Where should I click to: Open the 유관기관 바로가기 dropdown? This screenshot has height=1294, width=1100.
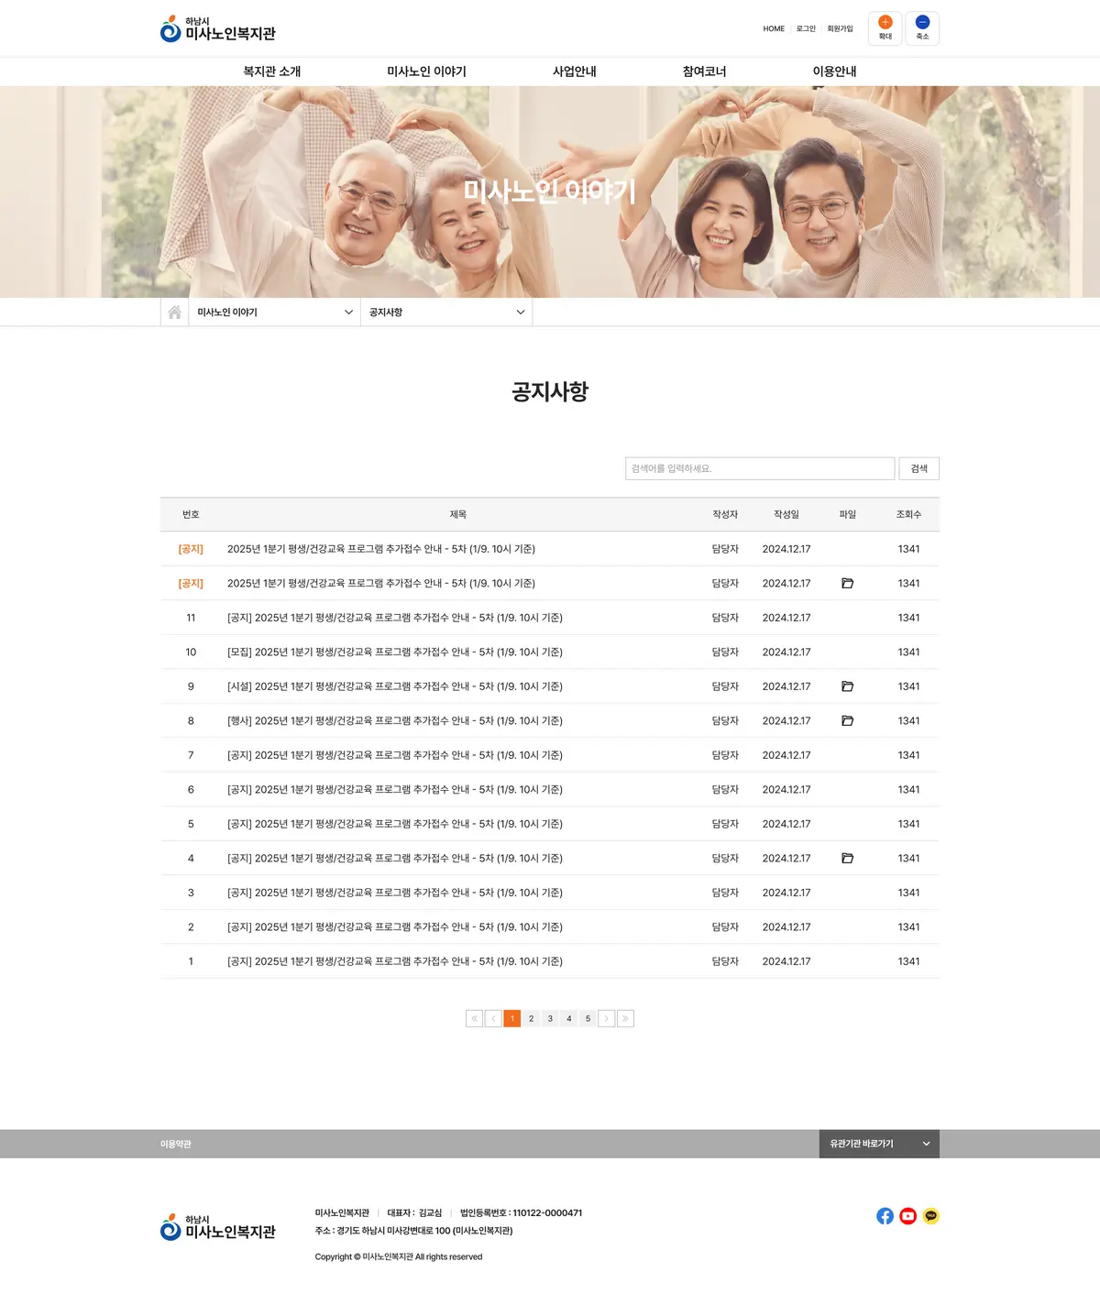click(878, 1144)
